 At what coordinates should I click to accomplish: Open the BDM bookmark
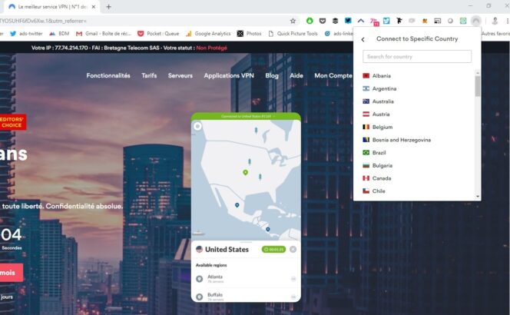[59, 34]
